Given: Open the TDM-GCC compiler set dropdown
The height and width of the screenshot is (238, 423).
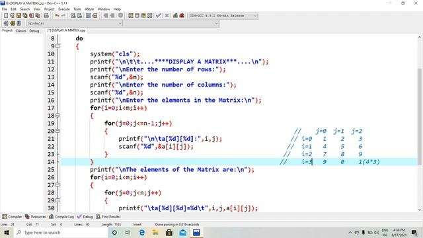Looking at the screenshot, I should pos(223,16).
